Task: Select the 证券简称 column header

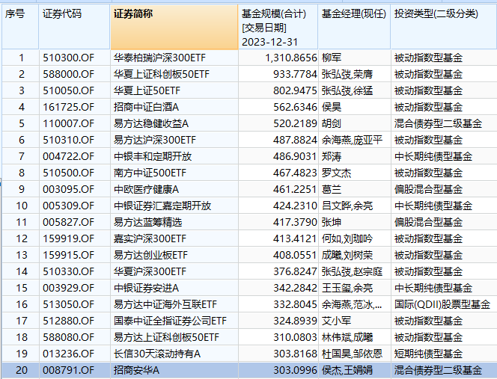Action: 174,27
